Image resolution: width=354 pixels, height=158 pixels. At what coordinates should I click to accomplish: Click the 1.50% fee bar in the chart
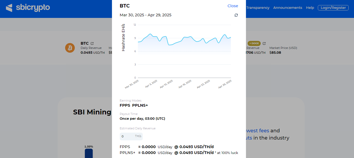89,153
